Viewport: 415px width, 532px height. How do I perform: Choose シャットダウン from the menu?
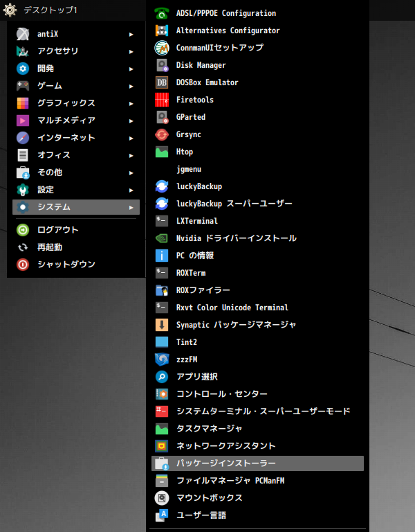(76, 265)
